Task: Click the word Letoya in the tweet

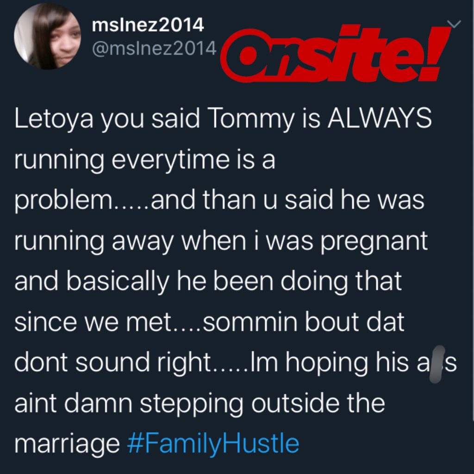Action: [x=54, y=119]
